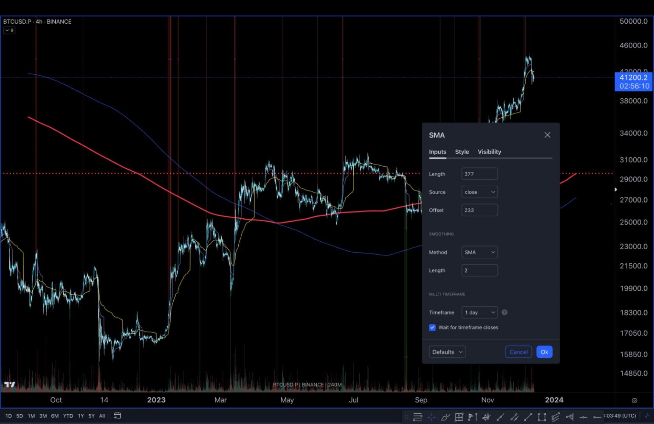Select the pitchfork drawing tool
The height and width of the screenshot is (424, 654).
coord(569,417)
